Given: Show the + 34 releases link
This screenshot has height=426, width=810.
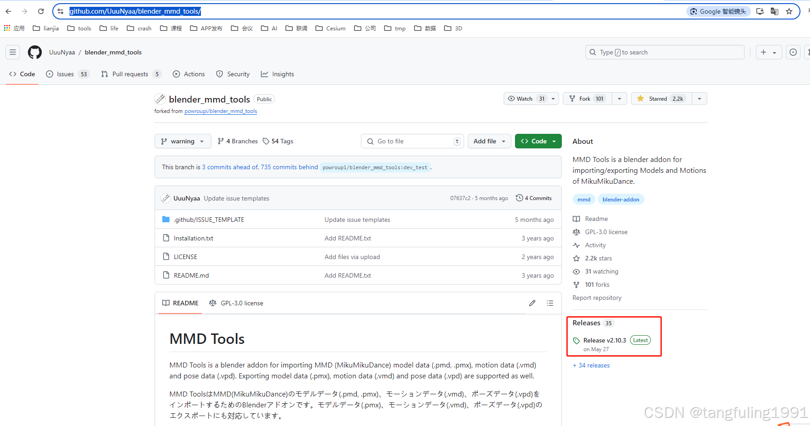Looking at the screenshot, I should (x=591, y=365).
